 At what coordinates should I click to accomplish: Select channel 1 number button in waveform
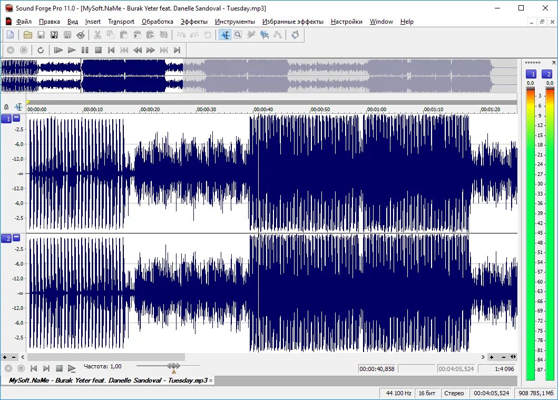pyautogui.click(x=7, y=119)
